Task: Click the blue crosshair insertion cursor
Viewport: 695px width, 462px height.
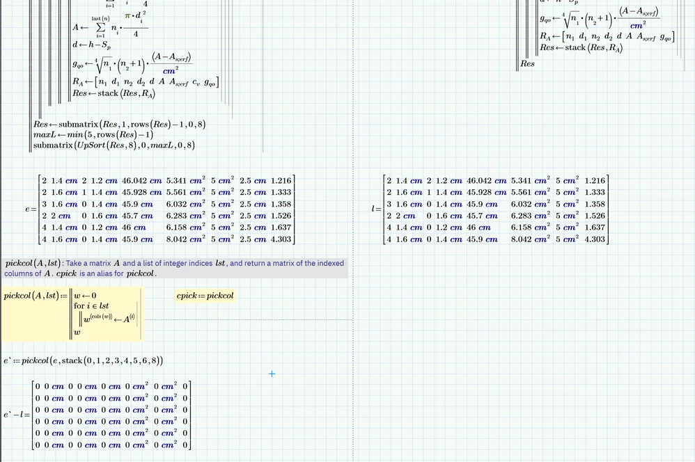Action: (x=272, y=374)
